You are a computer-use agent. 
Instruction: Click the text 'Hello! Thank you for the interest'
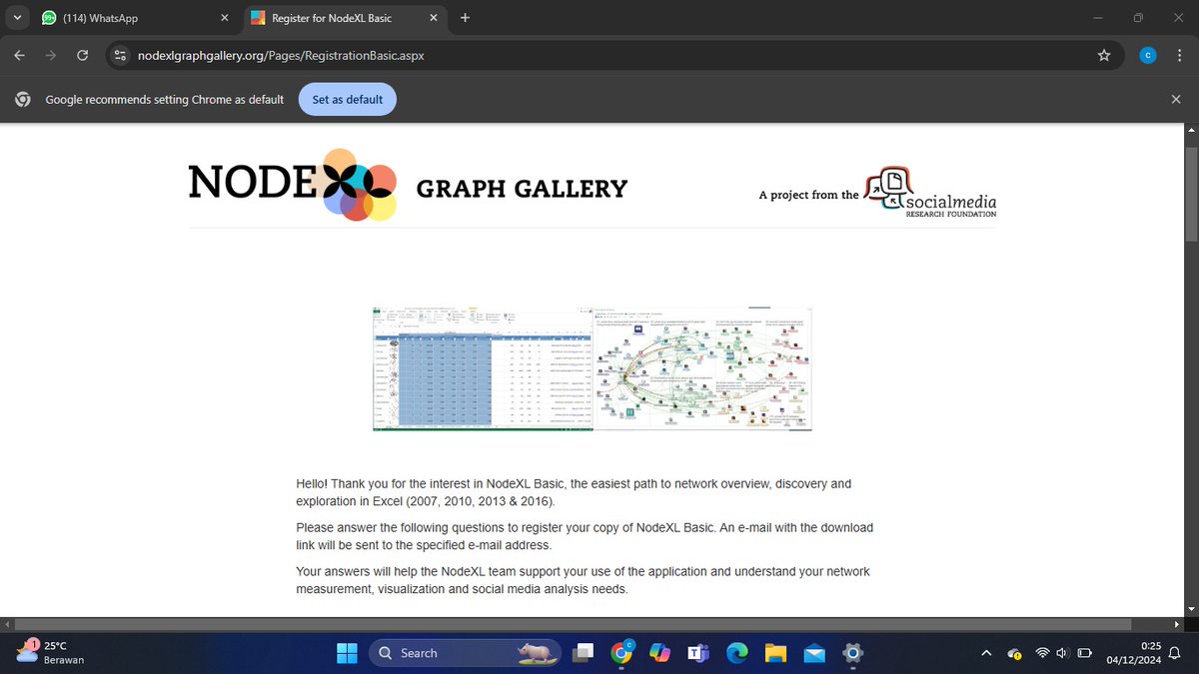pos(389,483)
